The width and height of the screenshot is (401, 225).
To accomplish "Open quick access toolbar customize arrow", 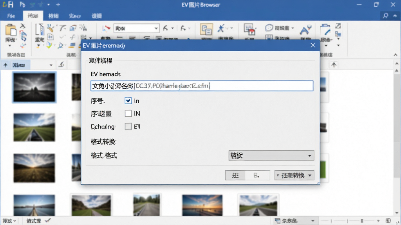I will pos(48,5).
